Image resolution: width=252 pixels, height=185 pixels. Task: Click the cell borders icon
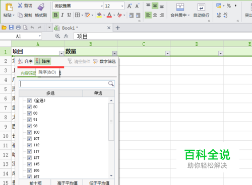click(x=77, y=15)
